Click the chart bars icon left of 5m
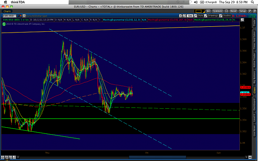The height and width of the screenshot is (161, 258). coord(185,16)
